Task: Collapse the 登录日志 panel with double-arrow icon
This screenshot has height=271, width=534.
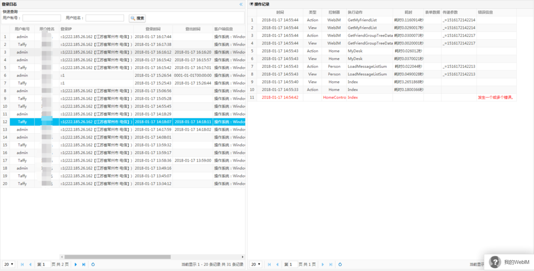Action: click(x=241, y=4)
